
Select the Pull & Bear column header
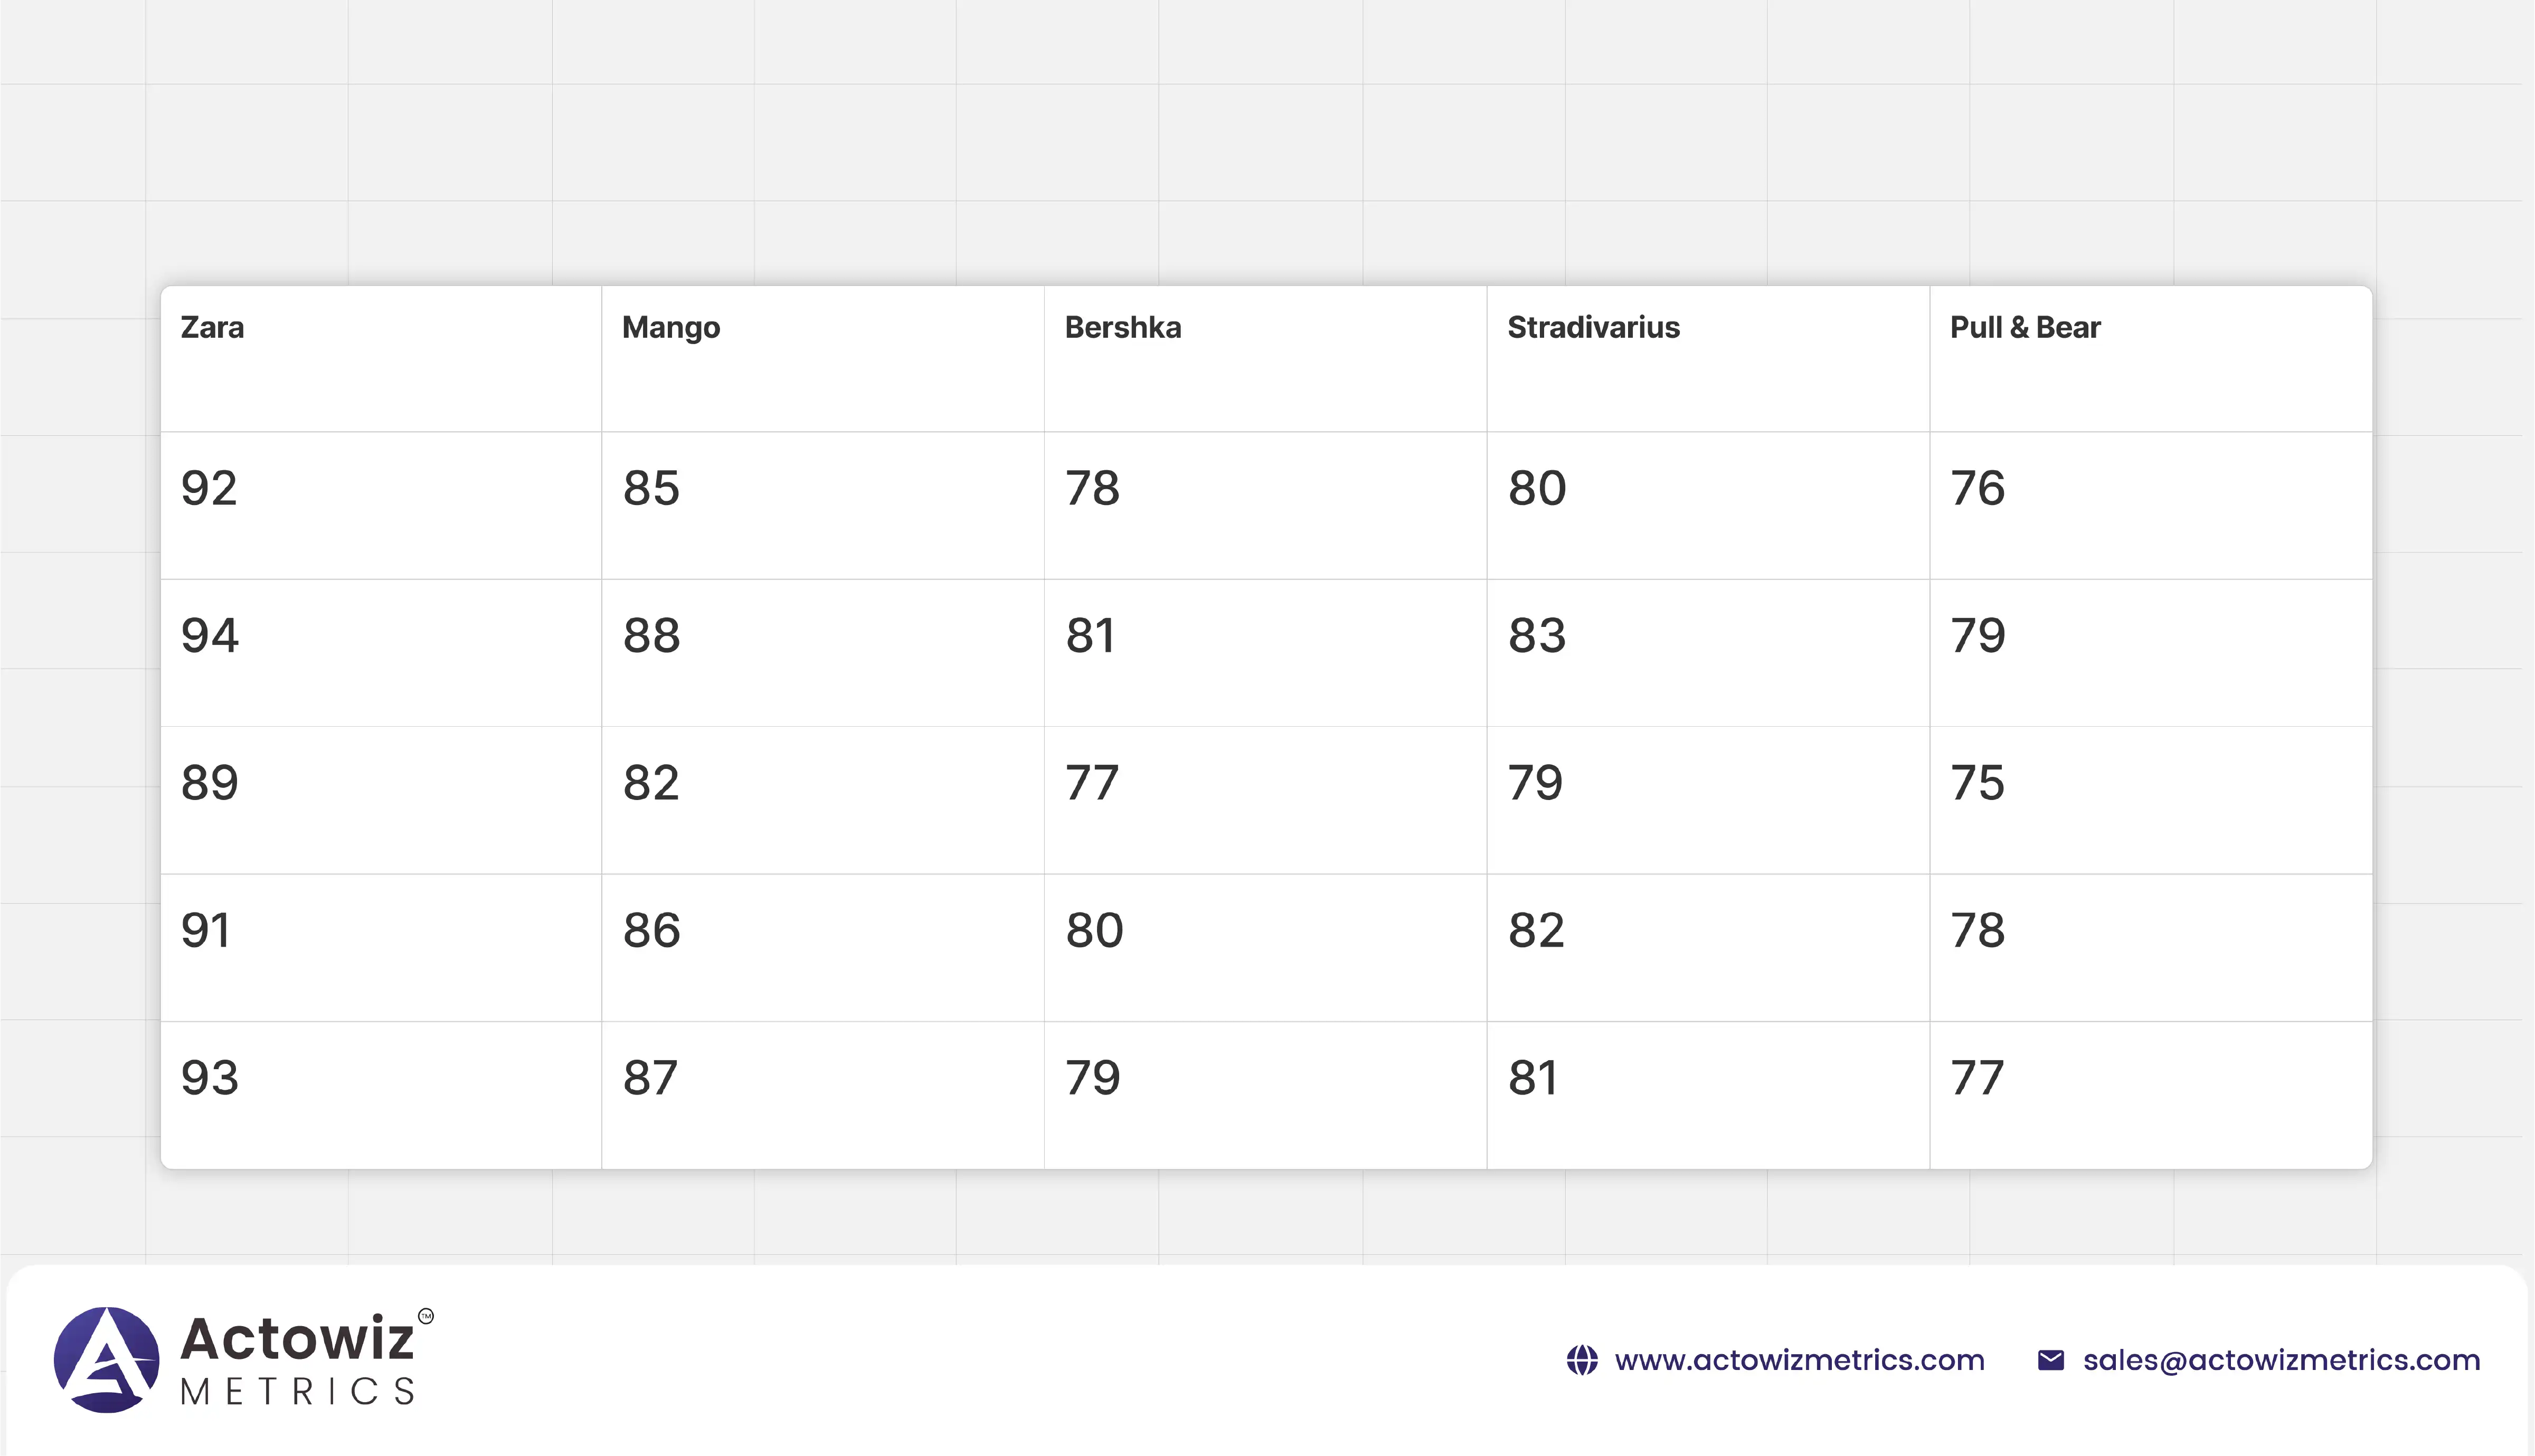pos(2024,328)
